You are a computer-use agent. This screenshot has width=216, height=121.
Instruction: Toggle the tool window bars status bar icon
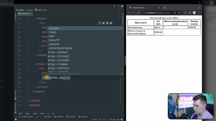pos(16,120)
